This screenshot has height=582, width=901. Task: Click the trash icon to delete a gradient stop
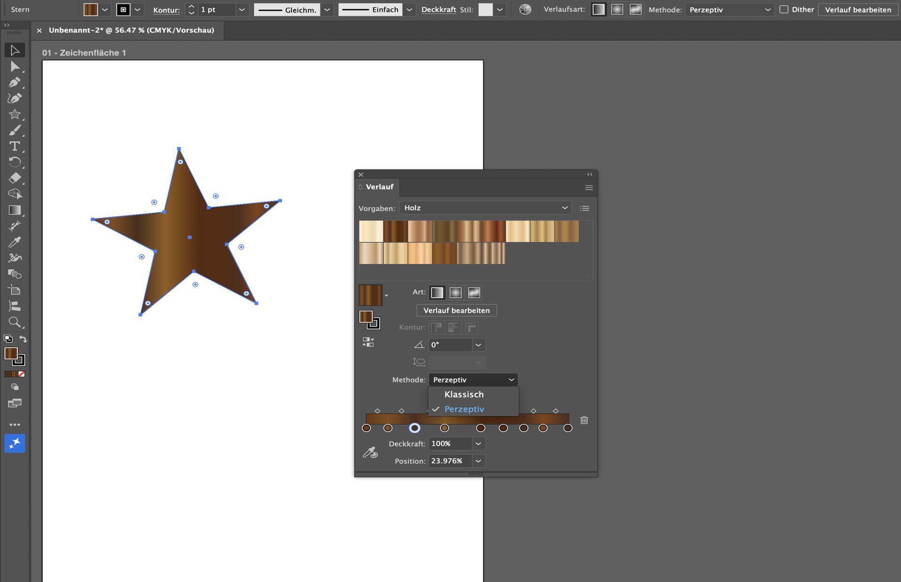[584, 420]
